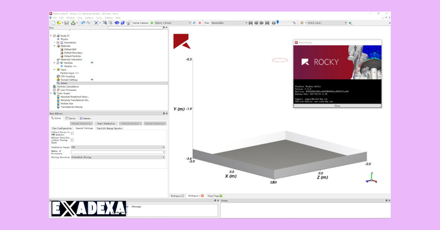Select the Solver item in the project tree
440x230 pixels.
tap(64, 83)
